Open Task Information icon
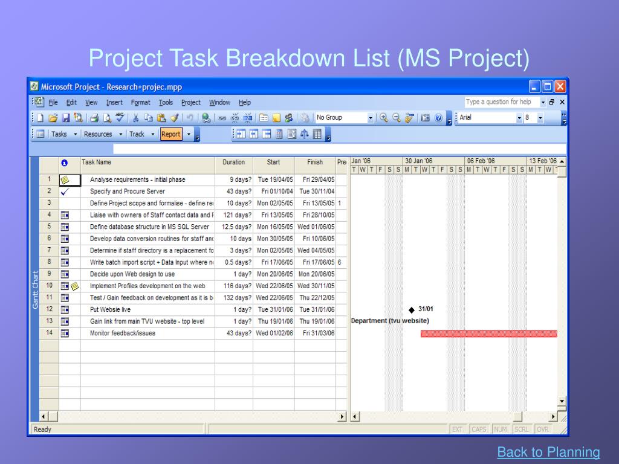 point(264,118)
